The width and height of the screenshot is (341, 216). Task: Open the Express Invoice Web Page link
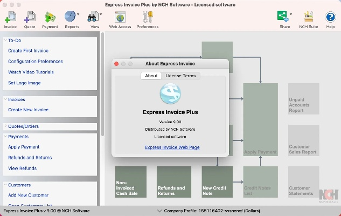click(172, 147)
